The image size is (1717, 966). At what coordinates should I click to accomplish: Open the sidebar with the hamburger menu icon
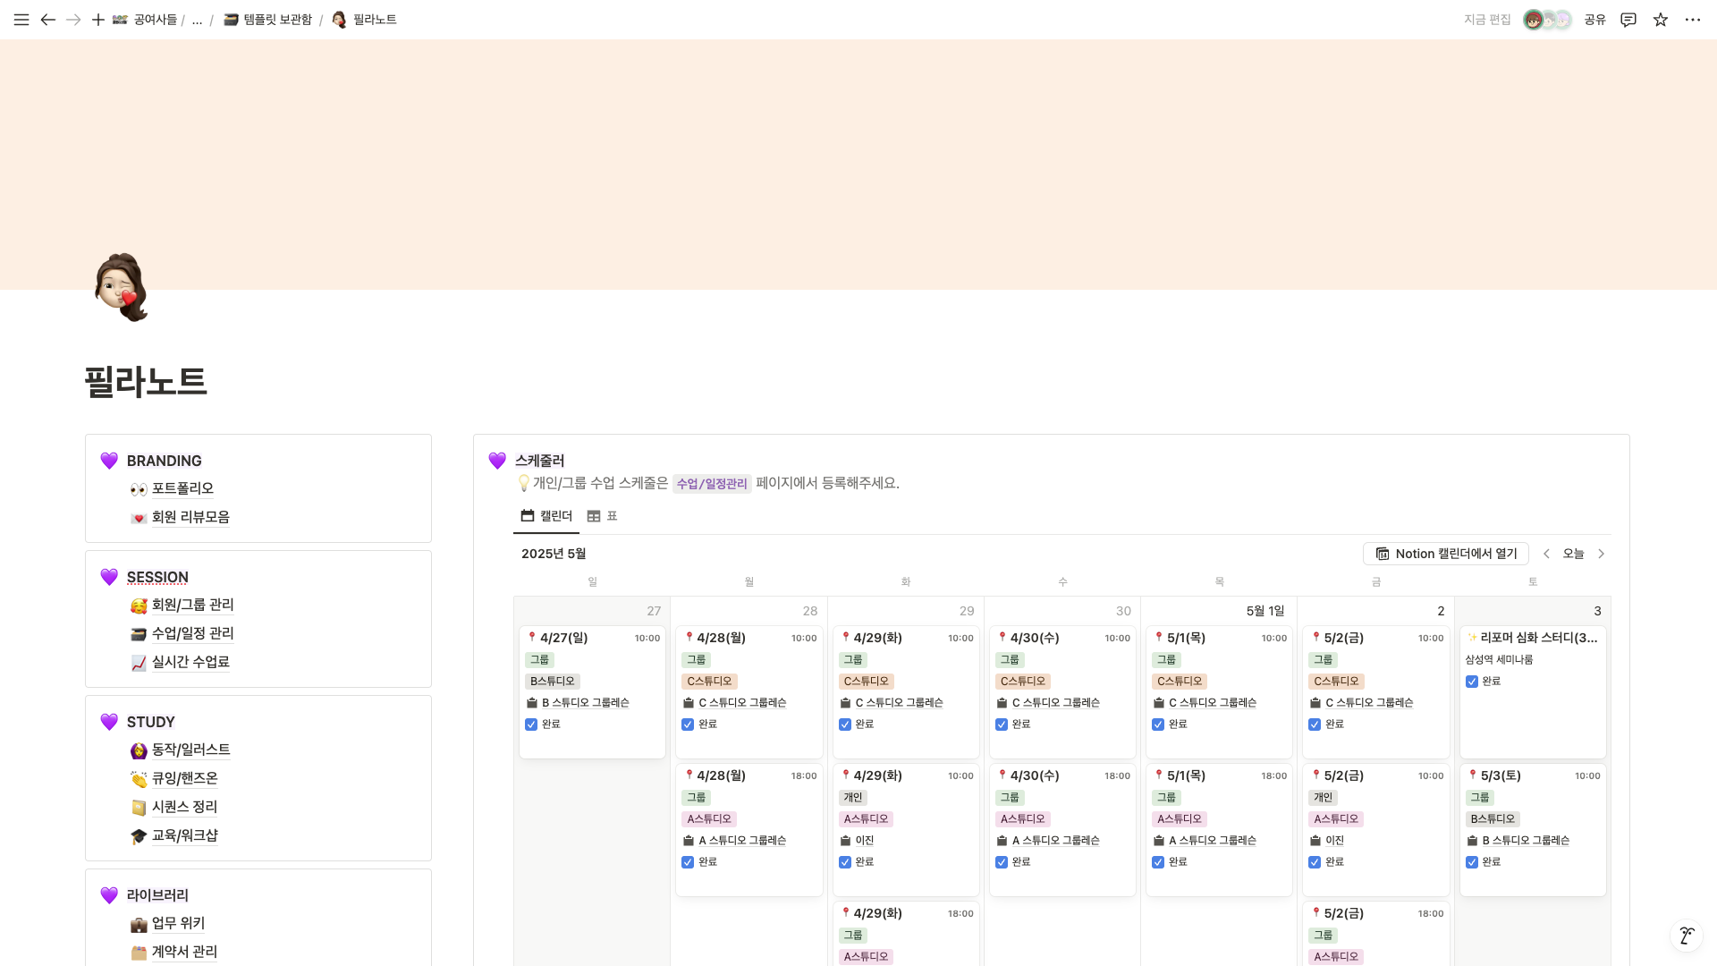tap(21, 19)
